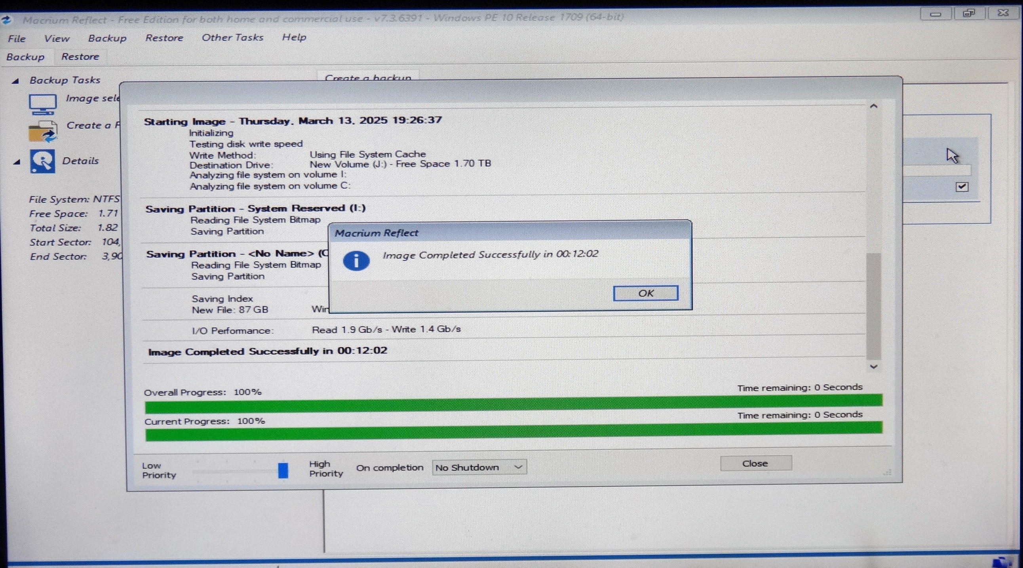
Task: Open the Other Tasks menu
Action: pos(232,37)
